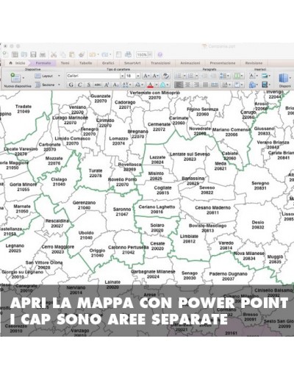Open the Revisione tab
Image resolution: width=294 pixels, height=380 pixels.
coord(254,63)
